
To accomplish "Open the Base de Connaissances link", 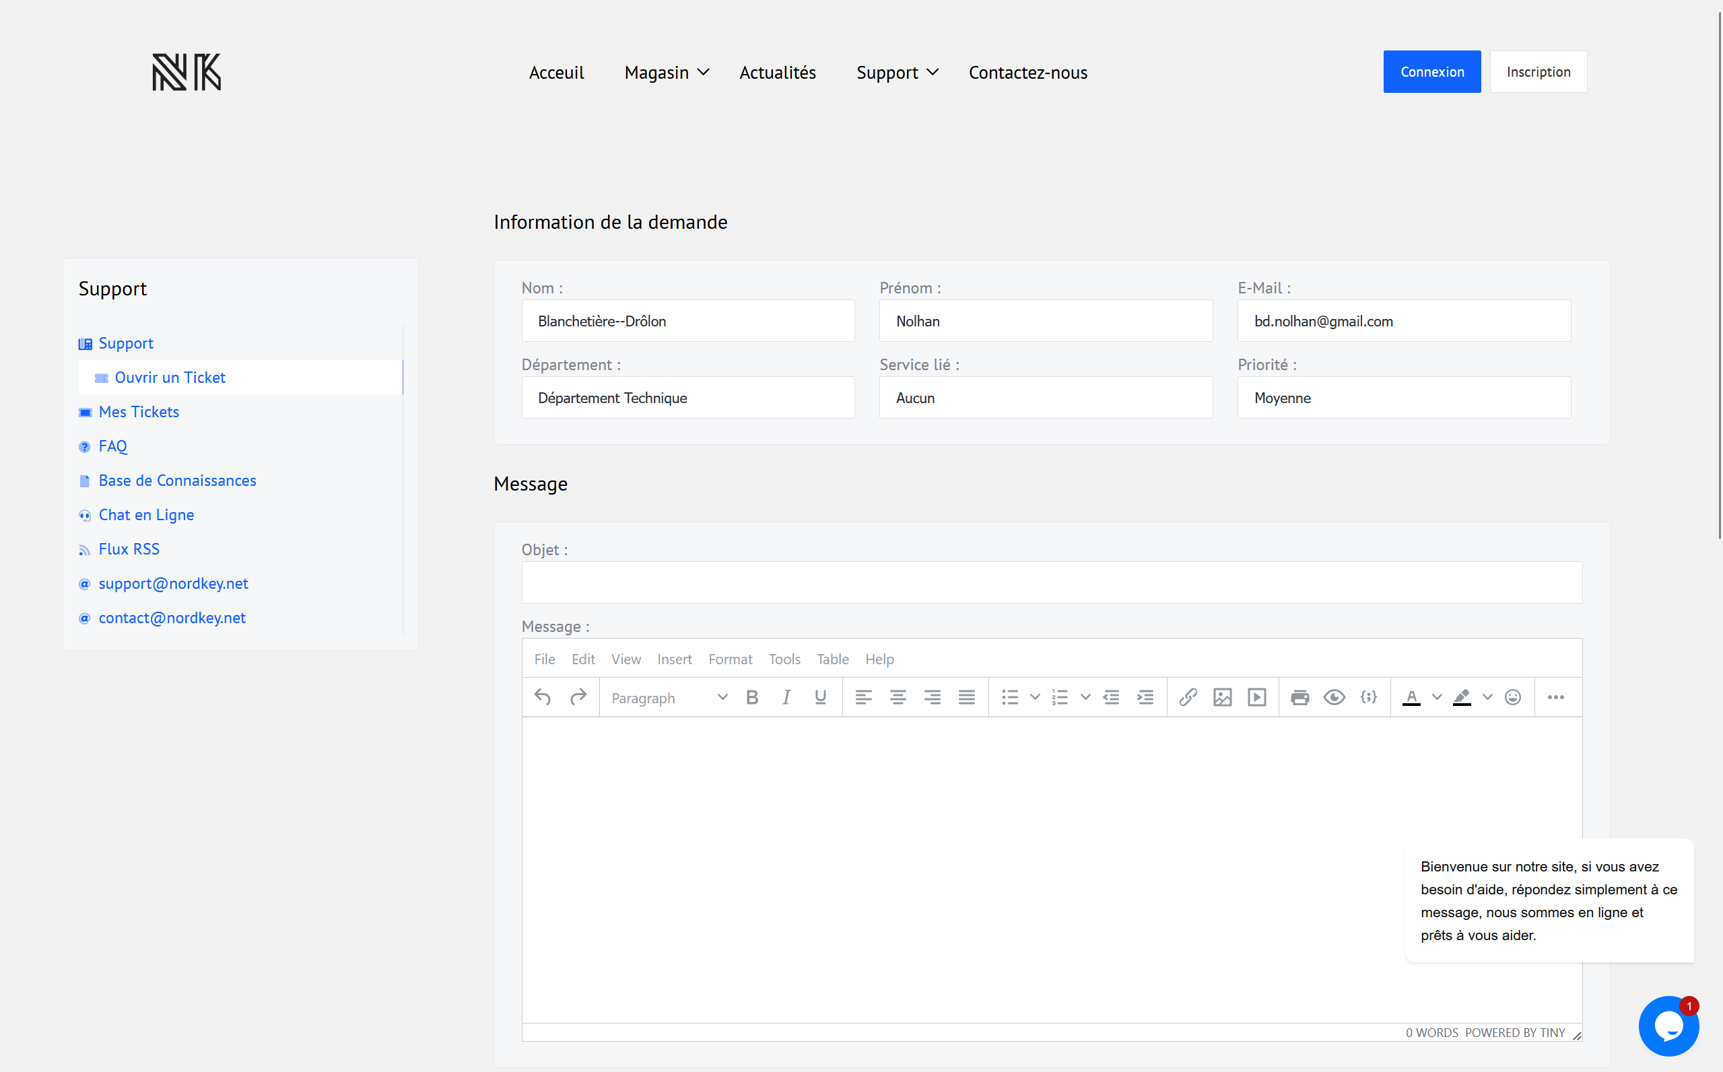I will tap(177, 480).
